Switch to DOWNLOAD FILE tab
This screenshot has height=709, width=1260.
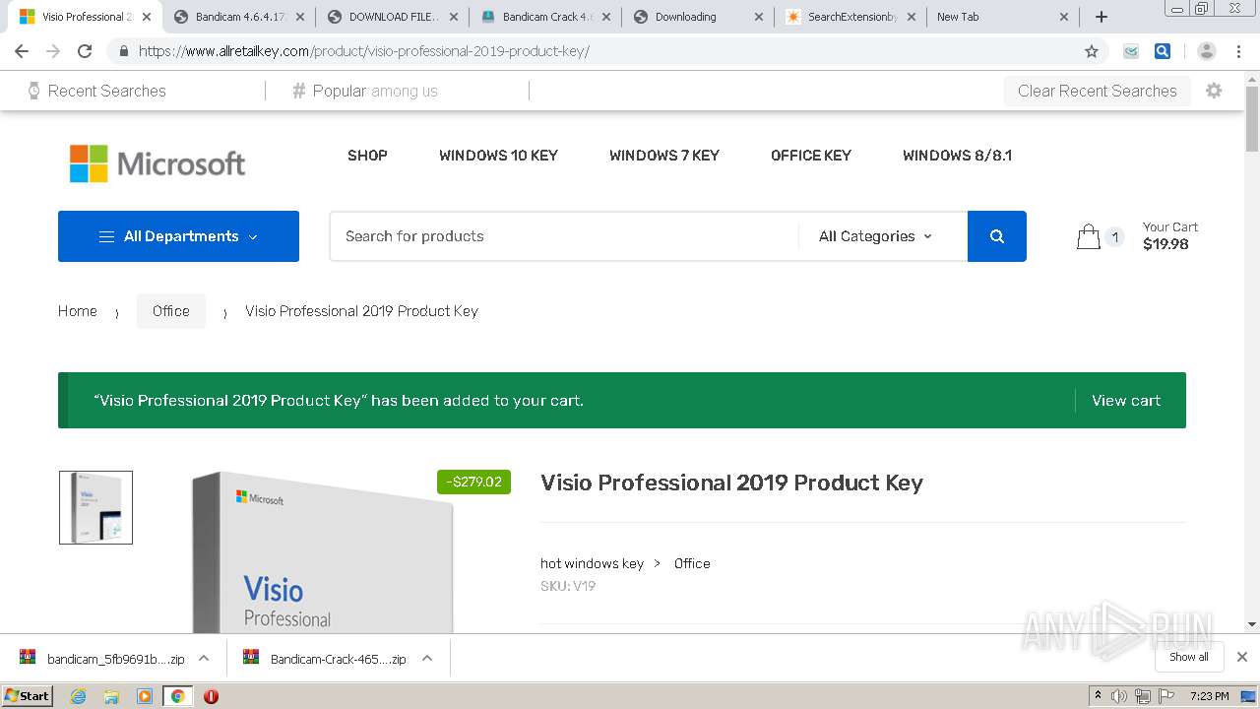tap(392, 17)
